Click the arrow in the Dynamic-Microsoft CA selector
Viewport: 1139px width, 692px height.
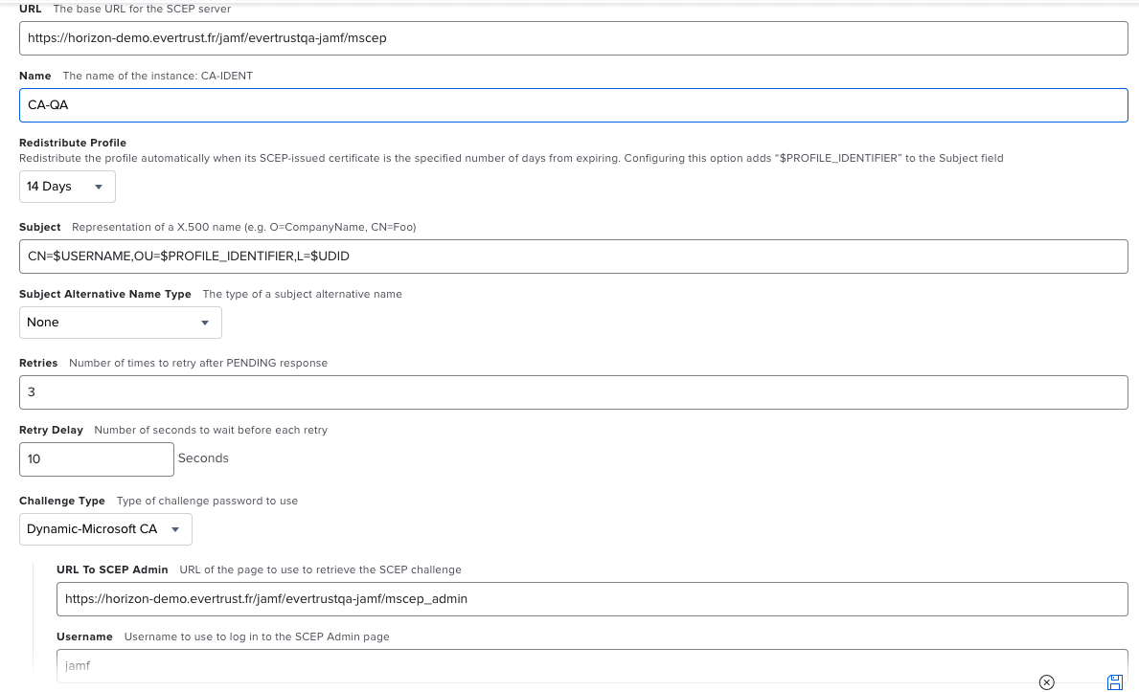175,528
